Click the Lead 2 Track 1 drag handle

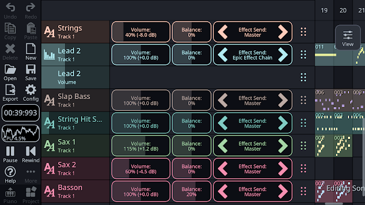point(303,55)
